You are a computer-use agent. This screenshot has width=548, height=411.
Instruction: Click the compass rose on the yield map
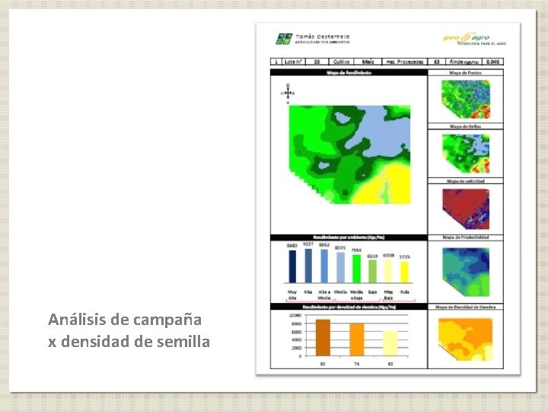[x=288, y=94]
